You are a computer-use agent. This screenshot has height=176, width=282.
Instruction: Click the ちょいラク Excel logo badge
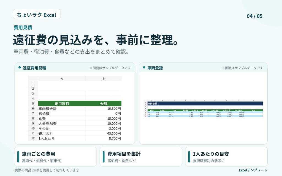[x=37, y=14]
